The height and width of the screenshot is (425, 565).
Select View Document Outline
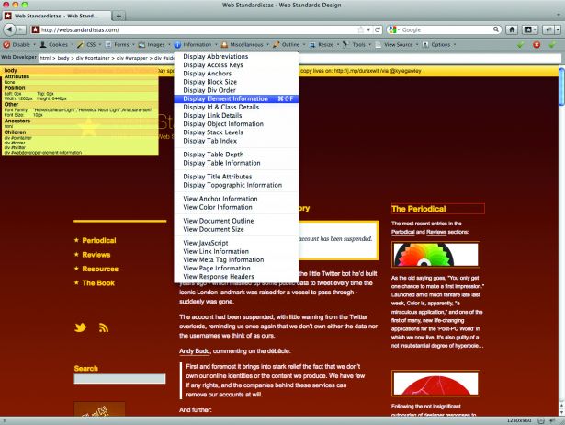pyautogui.click(x=236, y=221)
